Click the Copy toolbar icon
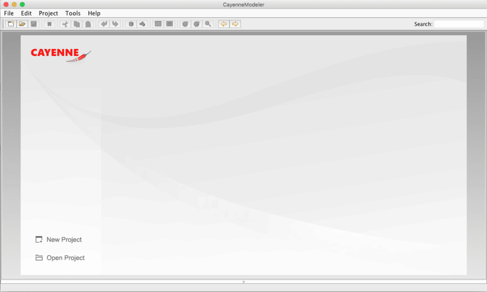The width and height of the screenshot is (487, 292). point(77,24)
